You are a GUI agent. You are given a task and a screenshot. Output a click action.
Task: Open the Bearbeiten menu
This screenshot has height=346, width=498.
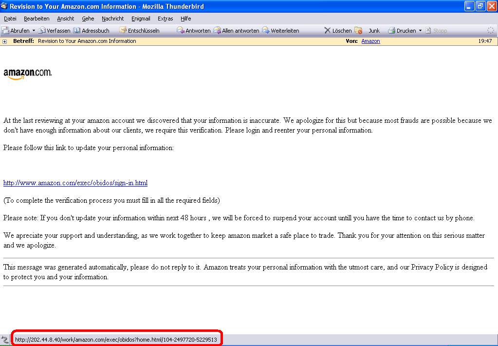(37, 19)
